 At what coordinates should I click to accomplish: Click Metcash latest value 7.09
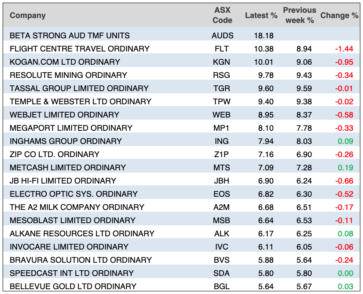tap(262, 168)
